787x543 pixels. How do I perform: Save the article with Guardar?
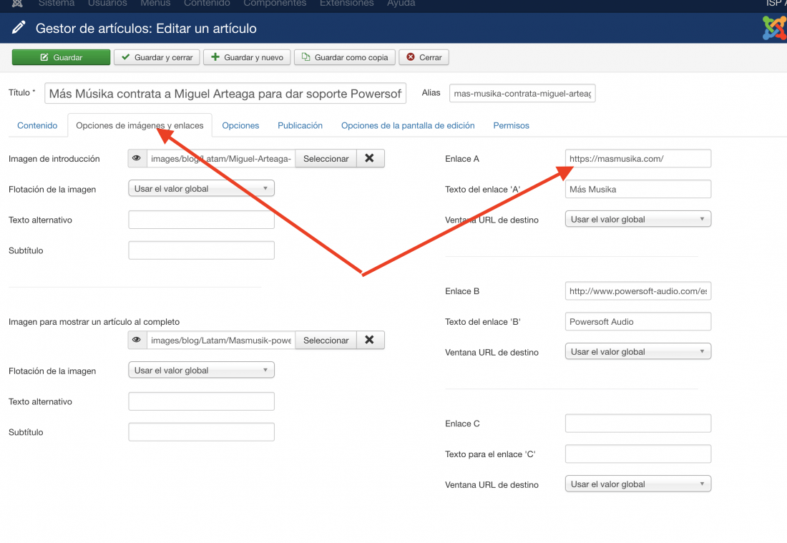click(x=62, y=57)
